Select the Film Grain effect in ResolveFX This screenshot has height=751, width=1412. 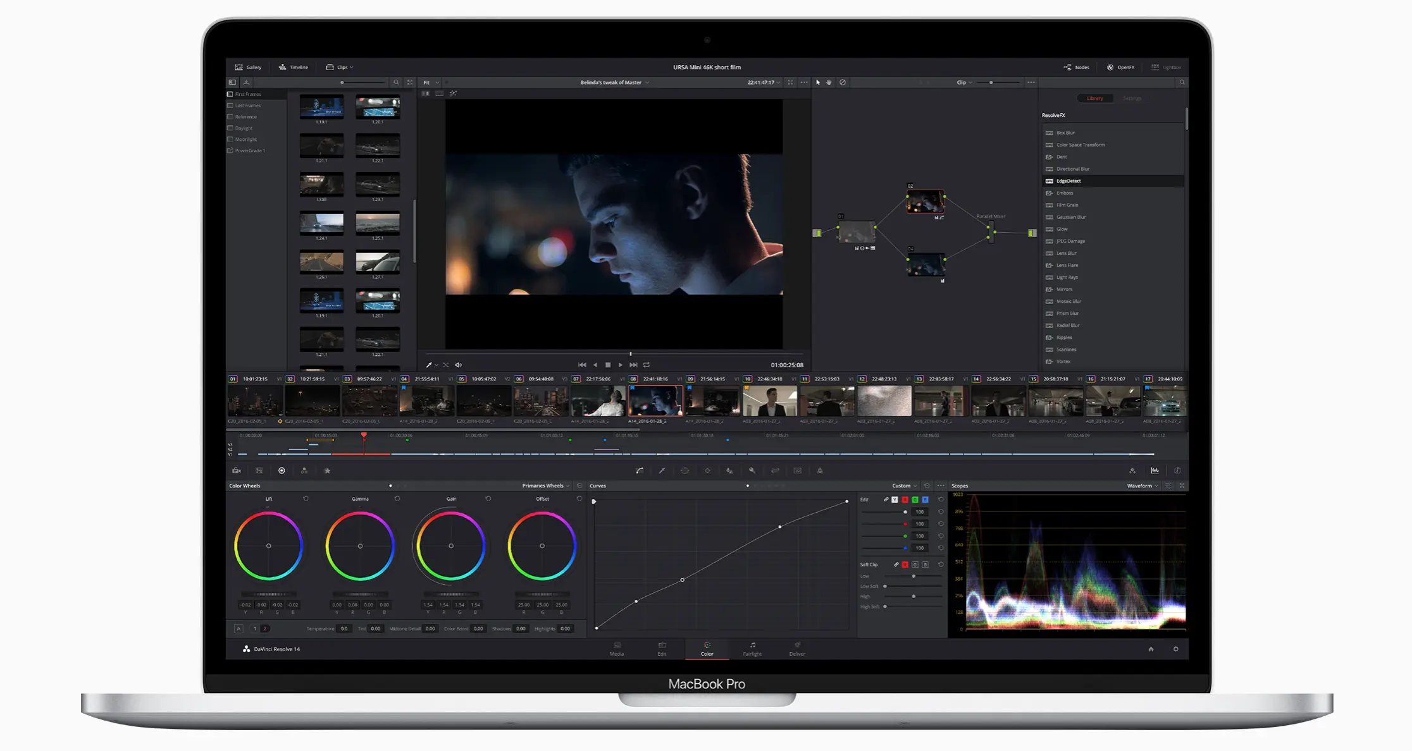tap(1067, 205)
